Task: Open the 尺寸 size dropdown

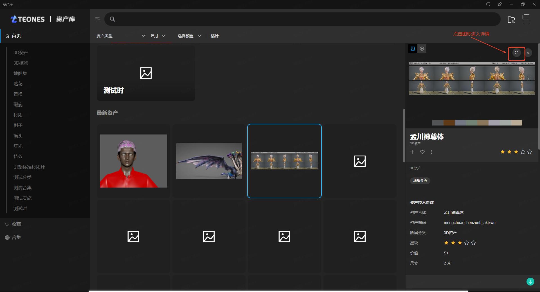Action: click(x=157, y=36)
